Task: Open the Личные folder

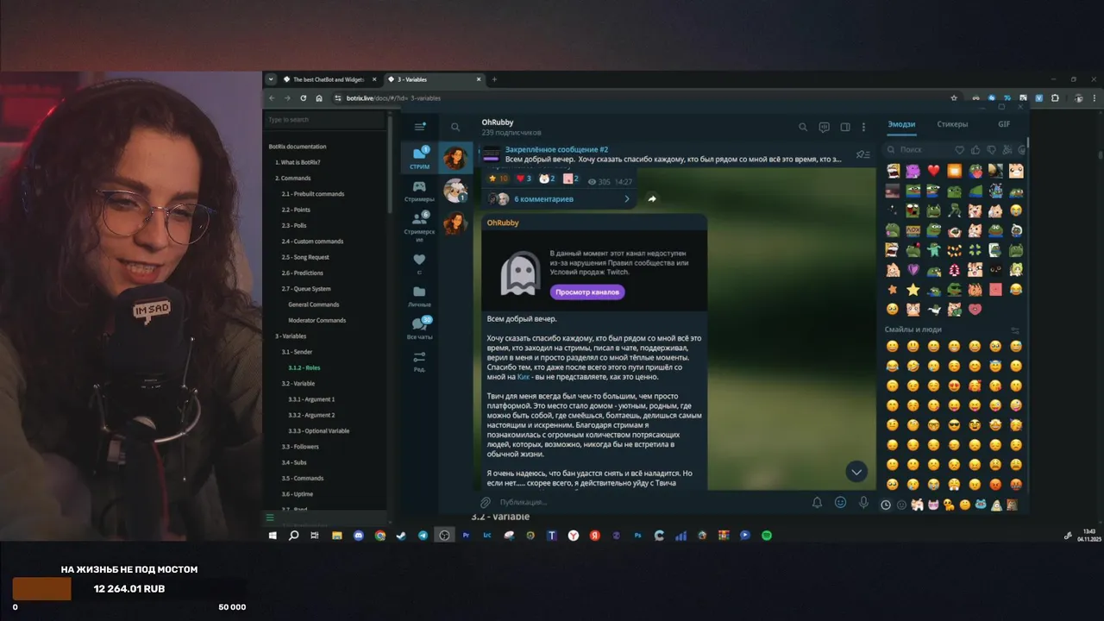Action: point(419,297)
